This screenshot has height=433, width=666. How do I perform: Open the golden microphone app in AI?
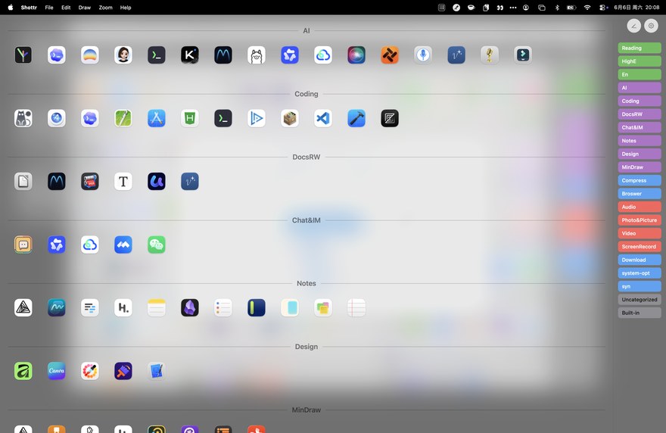coord(490,55)
